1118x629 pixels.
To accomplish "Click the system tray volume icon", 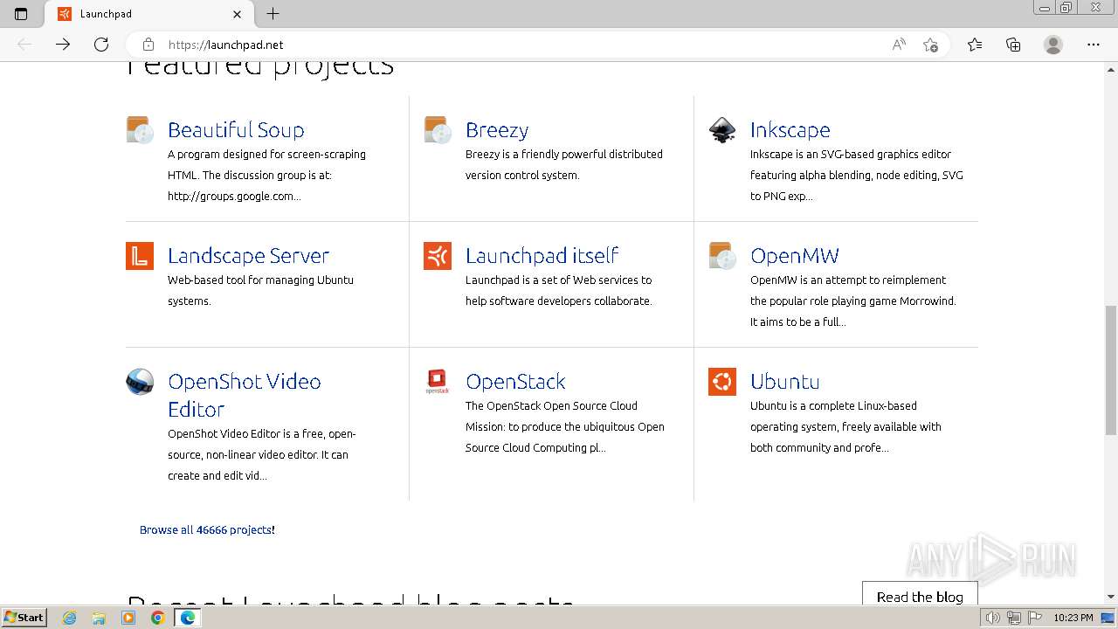I will tap(993, 618).
